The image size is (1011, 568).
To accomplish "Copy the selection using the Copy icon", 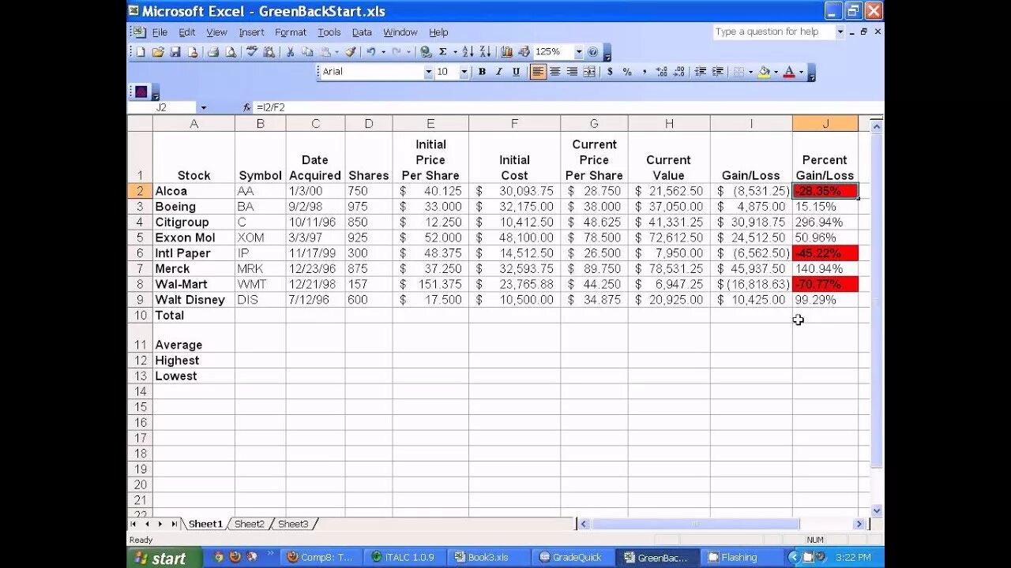I will click(x=307, y=52).
